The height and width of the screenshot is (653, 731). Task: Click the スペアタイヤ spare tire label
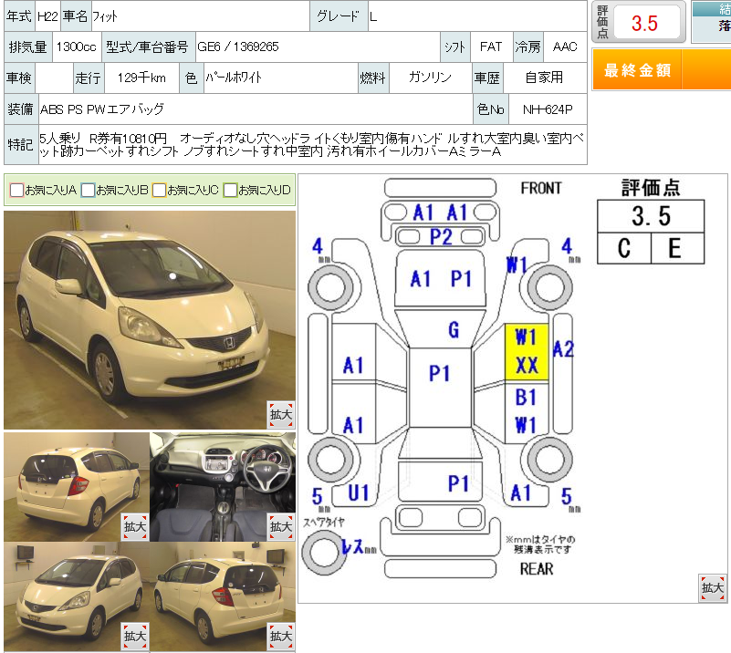tap(324, 522)
